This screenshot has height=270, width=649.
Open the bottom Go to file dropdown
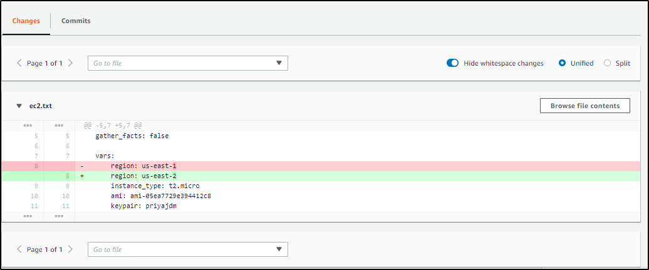(187, 249)
